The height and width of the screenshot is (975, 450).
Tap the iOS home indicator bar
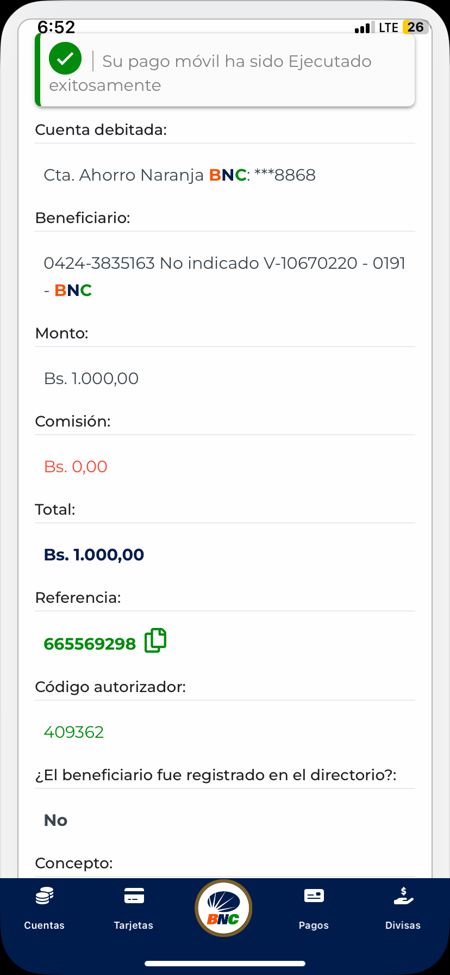pyautogui.click(x=225, y=964)
